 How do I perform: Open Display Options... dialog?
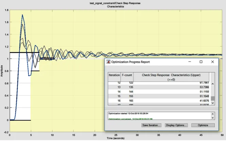(176, 125)
